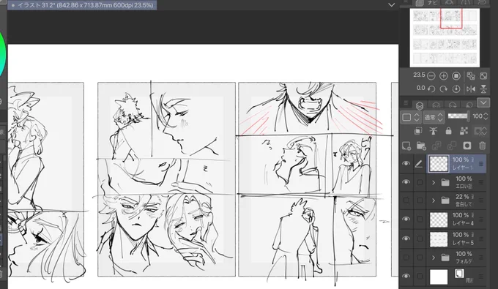This screenshot has height=289, width=498.
Task: Select the レイヤー4 layer thumbnail
Action: tap(439, 219)
